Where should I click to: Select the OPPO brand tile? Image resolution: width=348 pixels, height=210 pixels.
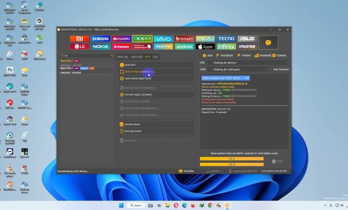(x=142, y=39)
